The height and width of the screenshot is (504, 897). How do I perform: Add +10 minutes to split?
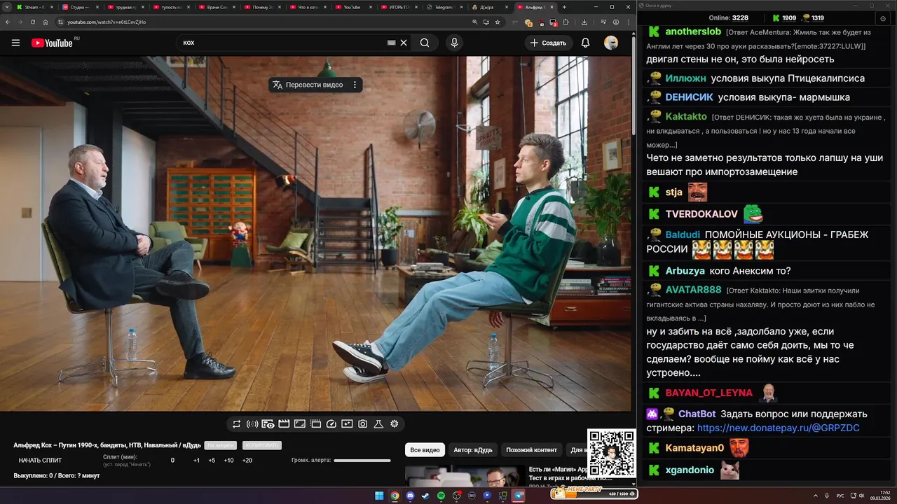click(x=228, y=461)
